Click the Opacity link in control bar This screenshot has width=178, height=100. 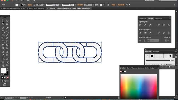click(x=80, y=5)
